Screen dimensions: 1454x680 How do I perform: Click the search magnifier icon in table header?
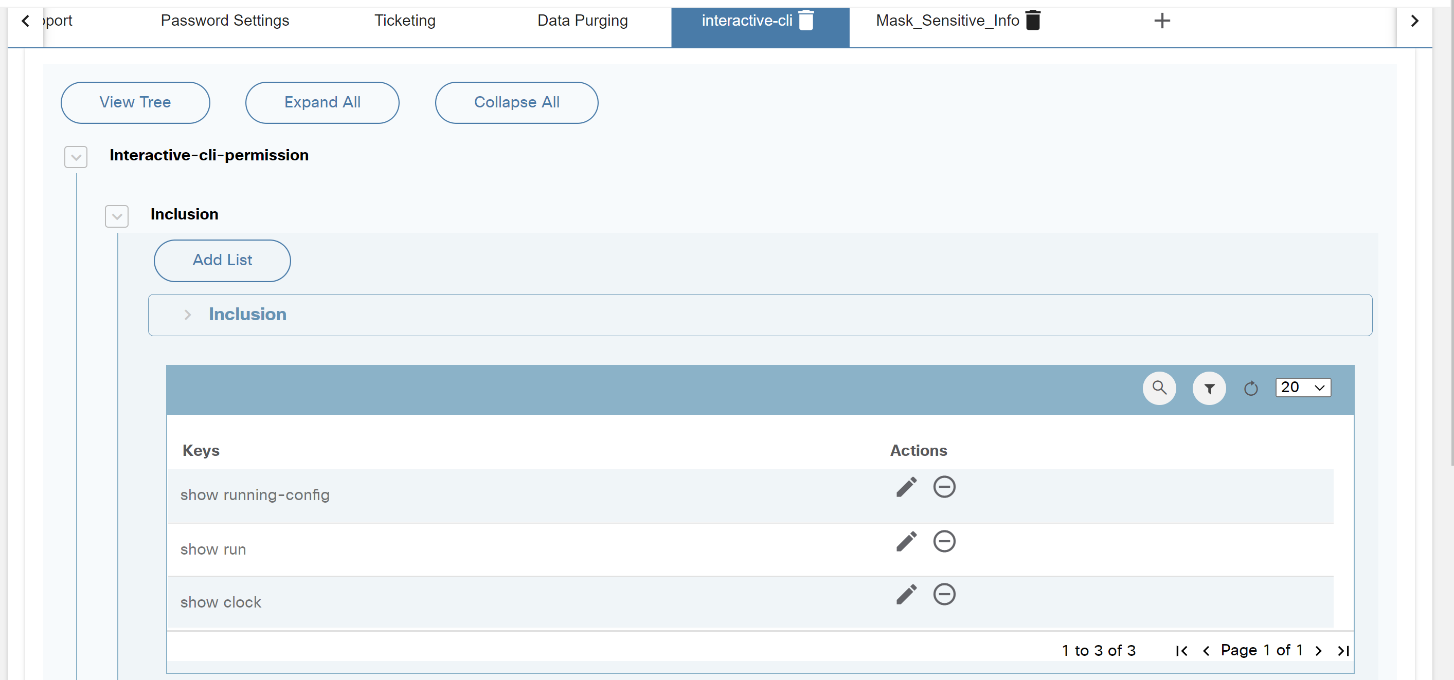click(1159, 388)
